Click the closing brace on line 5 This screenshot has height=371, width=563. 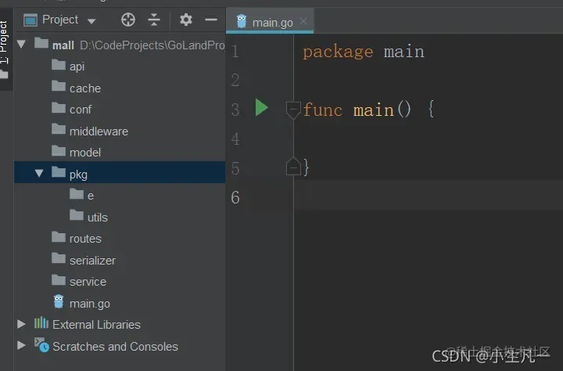click(306, 167)
